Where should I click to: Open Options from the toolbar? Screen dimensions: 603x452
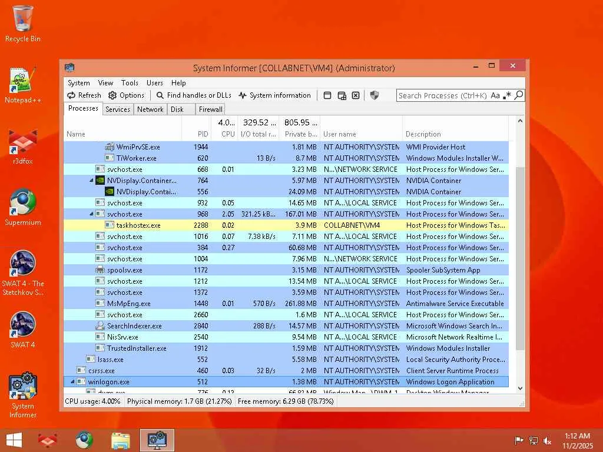click(126, 95)
